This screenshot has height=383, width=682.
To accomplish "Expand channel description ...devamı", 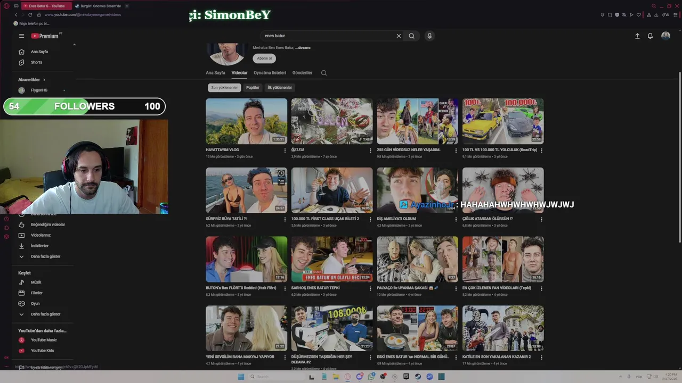I will coord(303,48).
